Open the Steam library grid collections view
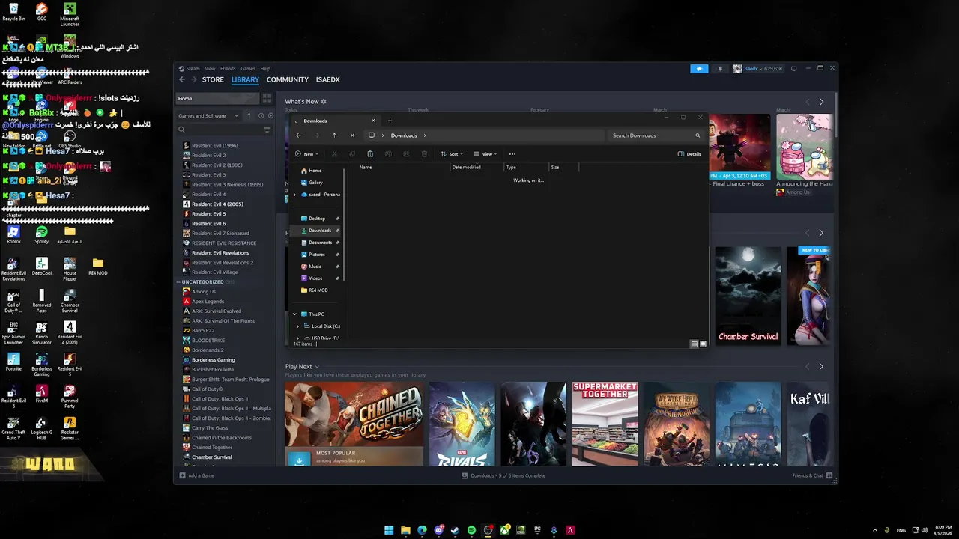959x539 pixels. click(267, 98)
